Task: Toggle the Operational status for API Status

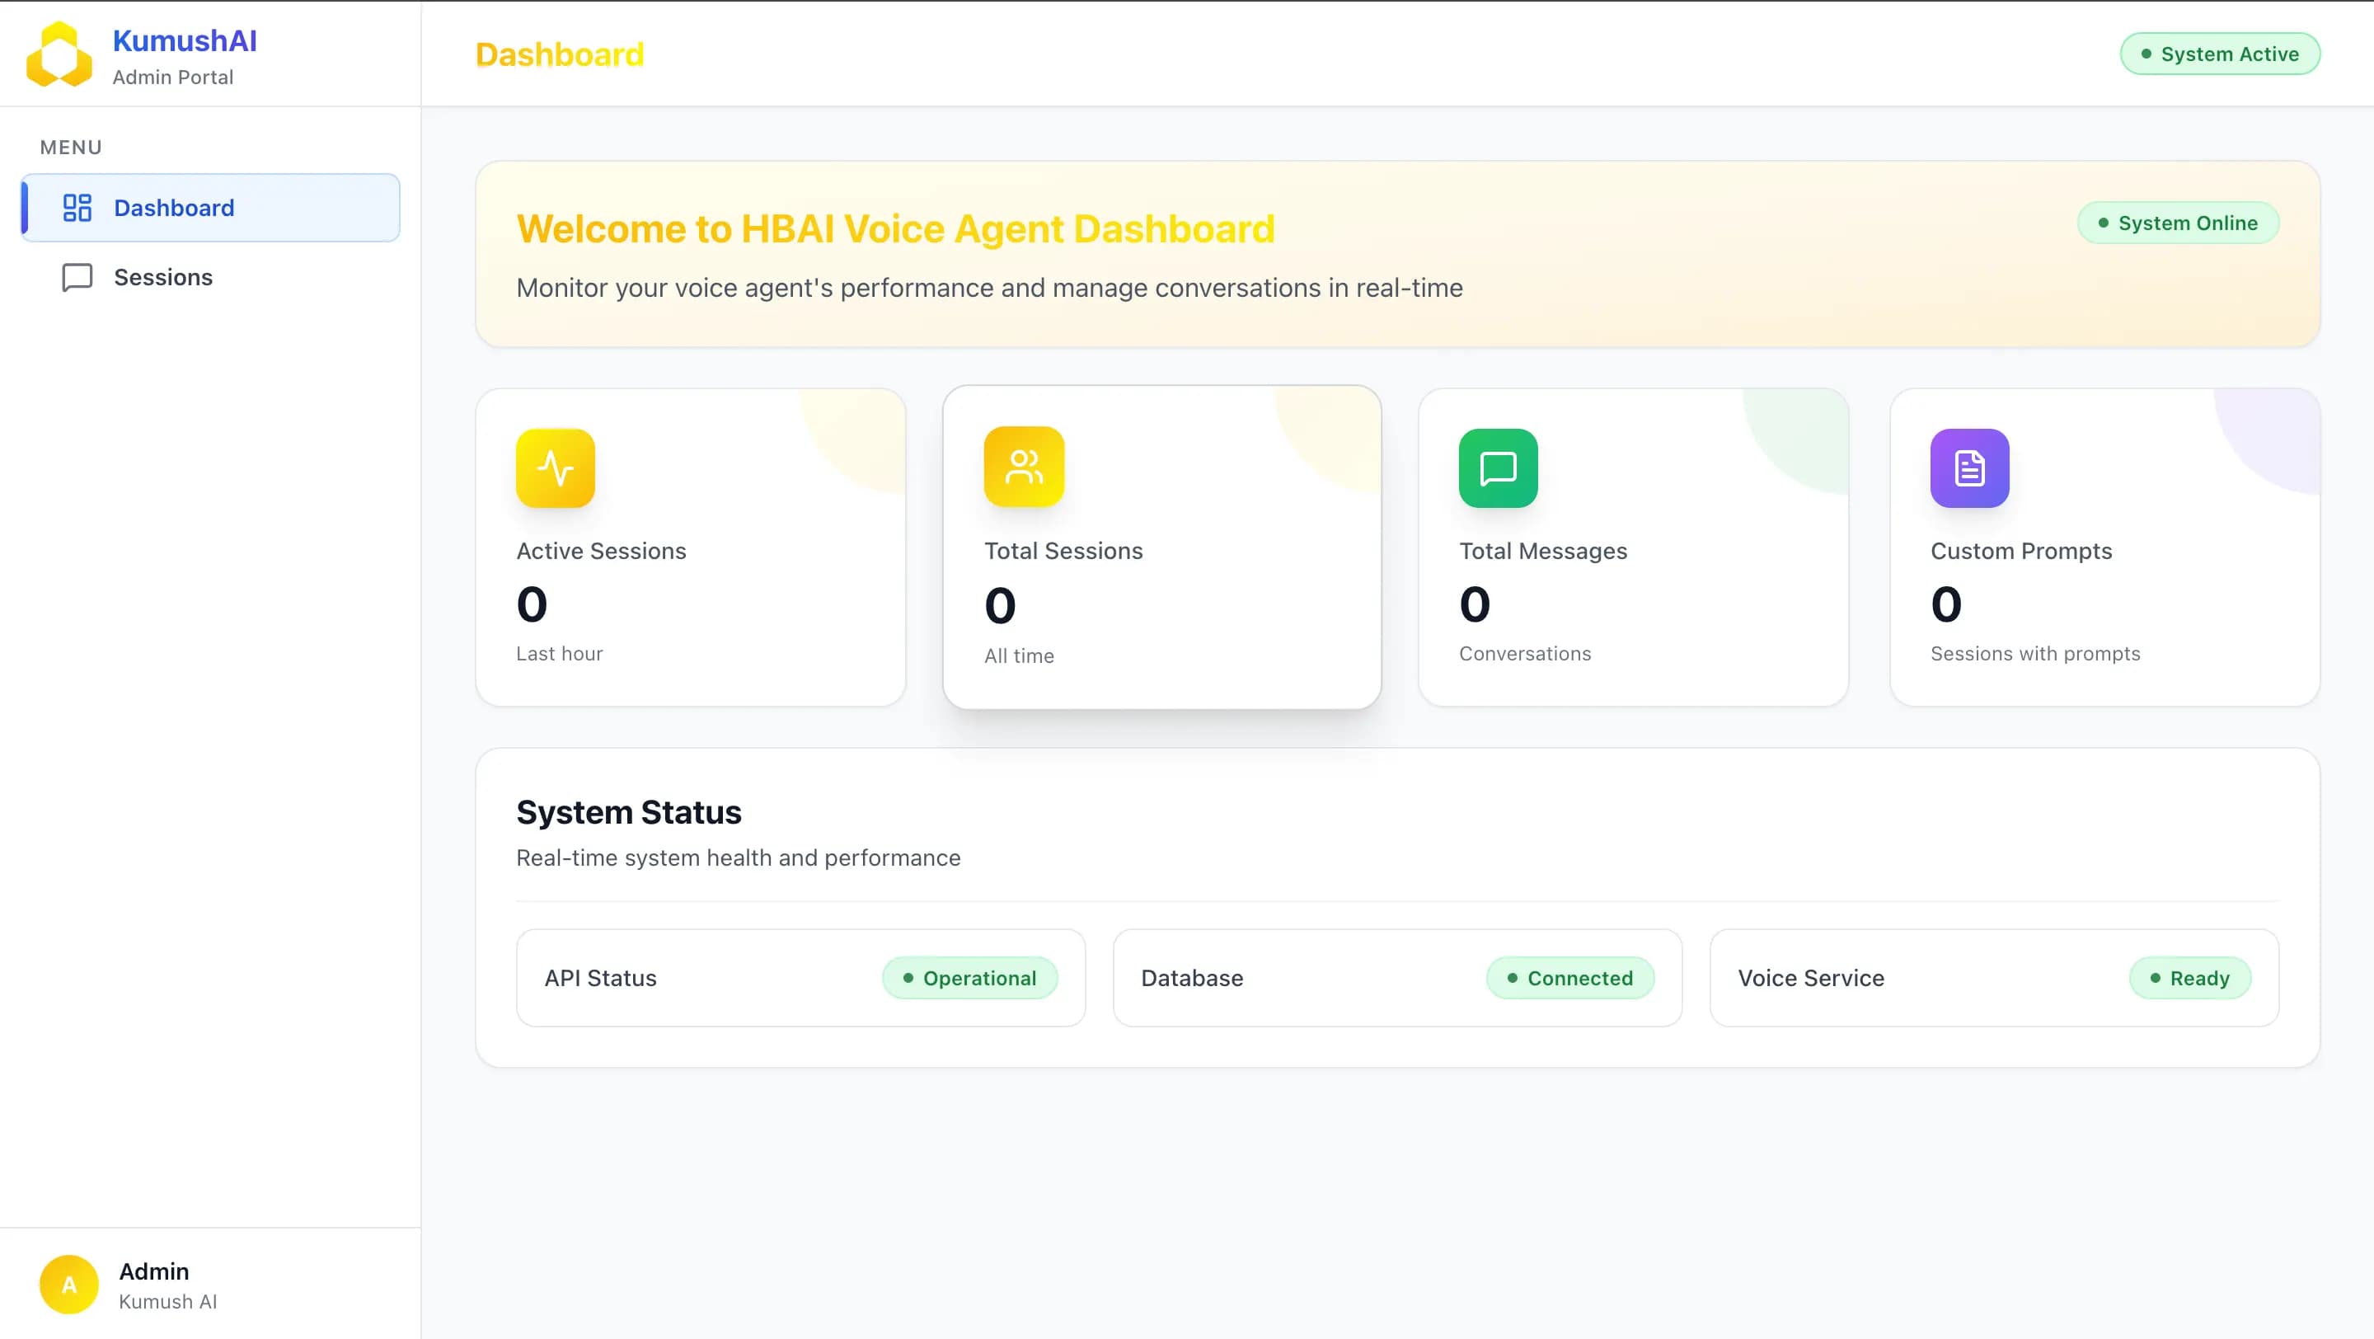Action: tap(969, 978)
